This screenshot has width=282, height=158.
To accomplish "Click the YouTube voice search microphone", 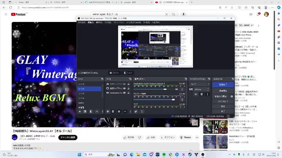I will (x=183, y=14).
